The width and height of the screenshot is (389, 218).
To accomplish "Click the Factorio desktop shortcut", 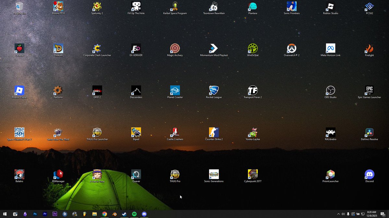I will coord(58,92).
